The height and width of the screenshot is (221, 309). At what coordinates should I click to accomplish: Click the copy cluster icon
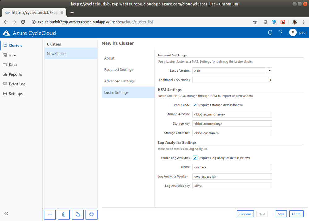(78, 214)
